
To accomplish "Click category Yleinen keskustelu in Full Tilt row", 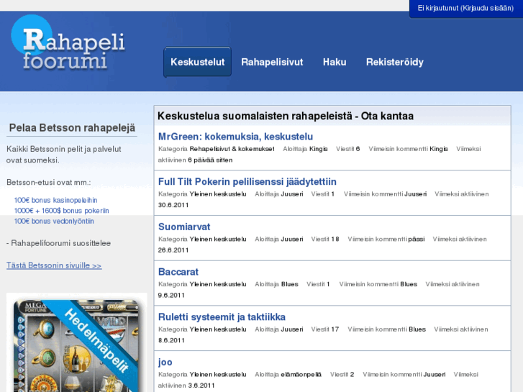I will pos(218,193).
